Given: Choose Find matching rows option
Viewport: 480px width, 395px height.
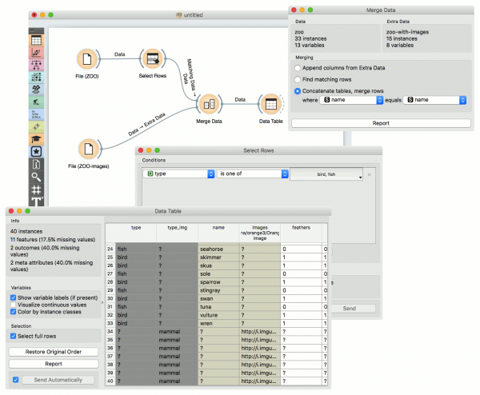Looking at the screenshot, I should coord(298,80).
